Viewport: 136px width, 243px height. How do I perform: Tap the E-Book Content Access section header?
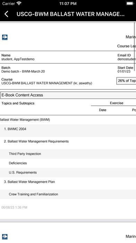tap(68, 95)
